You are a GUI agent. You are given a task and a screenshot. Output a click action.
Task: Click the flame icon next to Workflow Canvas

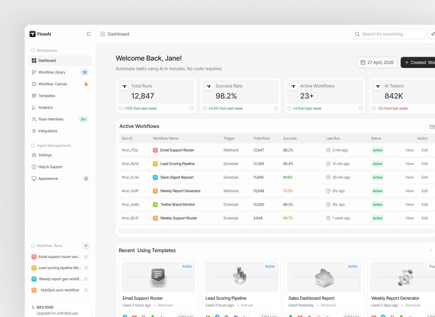tap(86, 84)
